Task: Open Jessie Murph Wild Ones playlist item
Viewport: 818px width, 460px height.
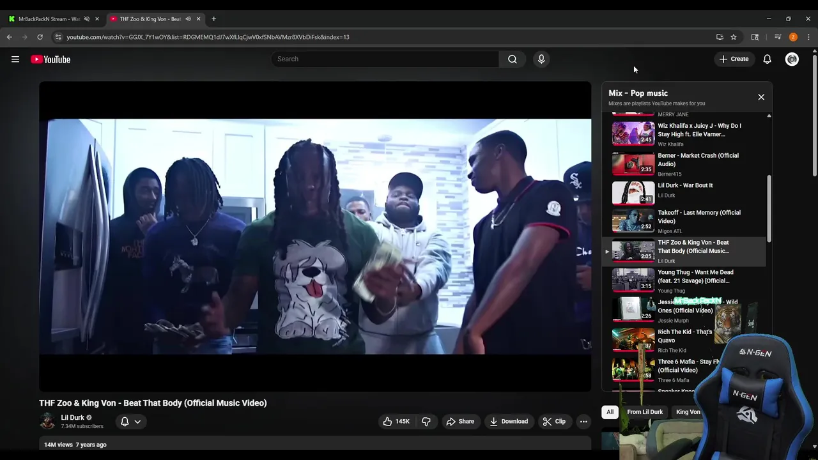Action: [x=684, y=310]
